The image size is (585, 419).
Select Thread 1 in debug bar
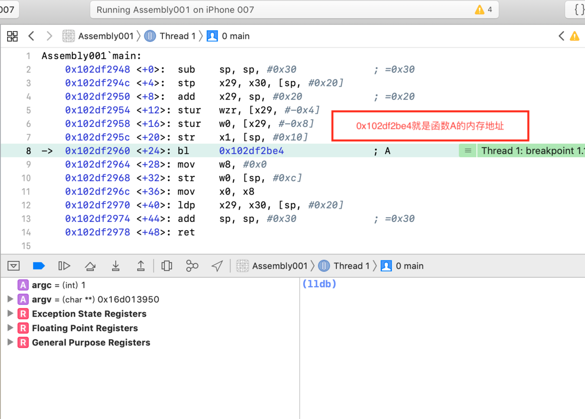[x=344, y=266]
